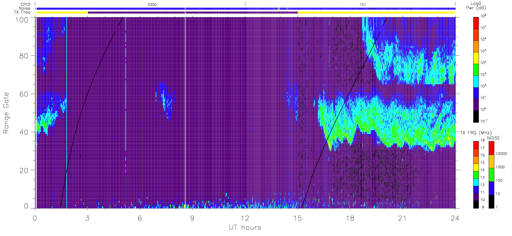
Task: Pick the purple swatch in TX FRQ colorbar
Action: coord(476,196)
